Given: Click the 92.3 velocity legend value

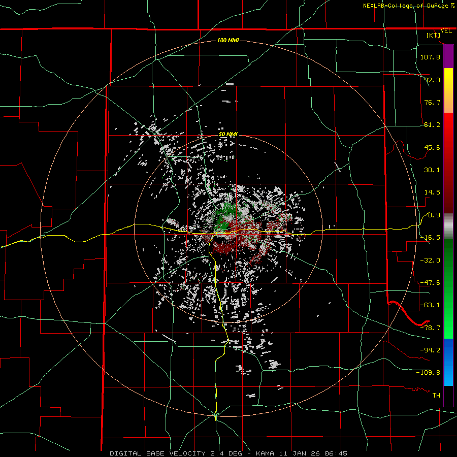Looking at the screenshot, I should tap(432, 80).
